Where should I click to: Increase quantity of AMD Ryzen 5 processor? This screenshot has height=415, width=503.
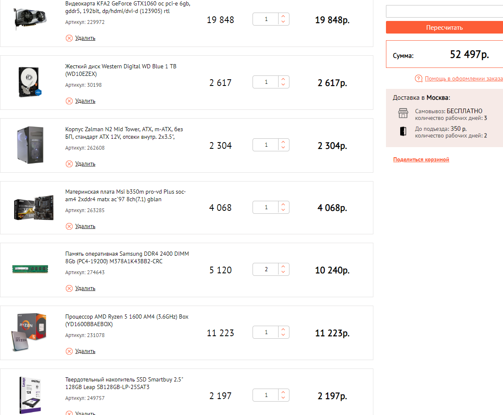283,329
